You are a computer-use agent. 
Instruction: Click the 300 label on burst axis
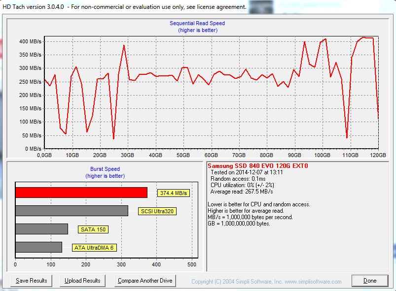click(x=121, y=264)
